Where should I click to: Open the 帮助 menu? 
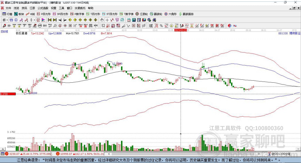click(x=91, y=8)
